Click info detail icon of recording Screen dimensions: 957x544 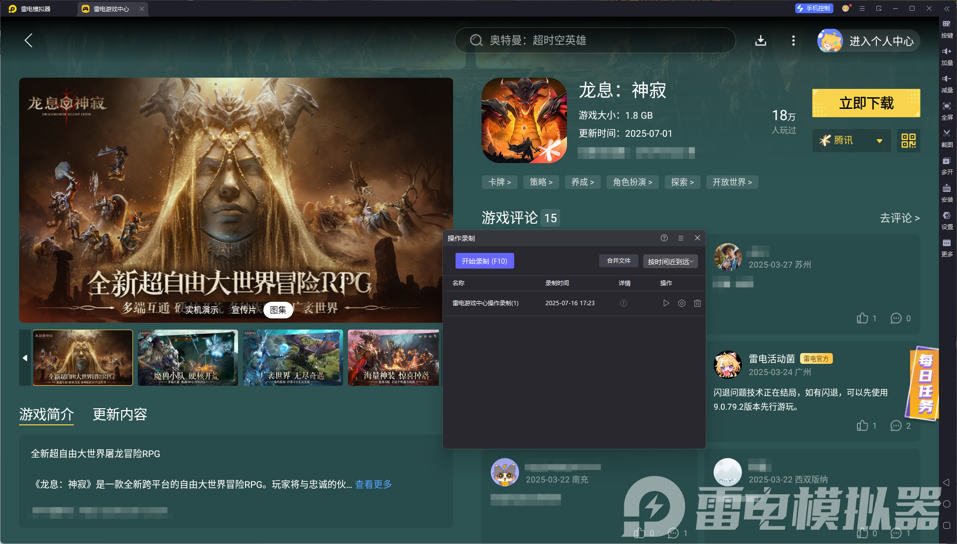(623, 303)
